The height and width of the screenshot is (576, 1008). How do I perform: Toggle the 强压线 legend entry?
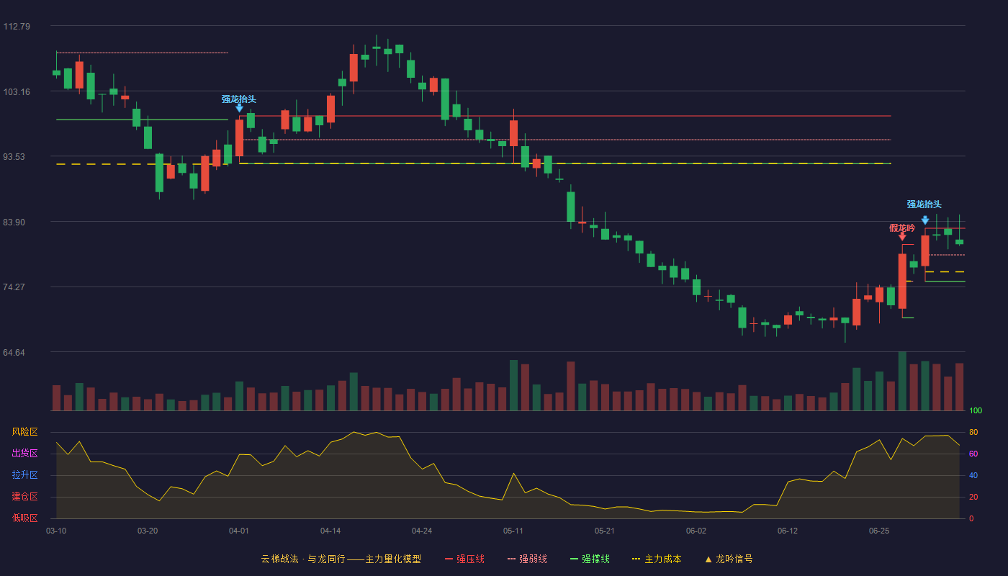[x=464, y=559]
